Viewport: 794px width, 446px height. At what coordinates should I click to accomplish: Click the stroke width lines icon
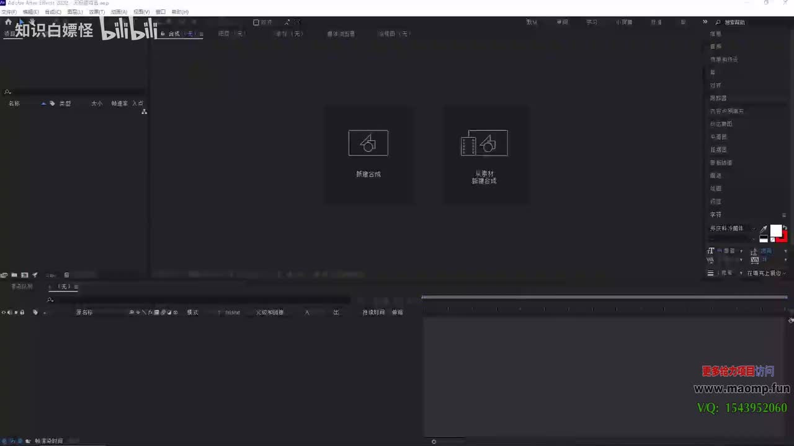click(x=711, y=273)
